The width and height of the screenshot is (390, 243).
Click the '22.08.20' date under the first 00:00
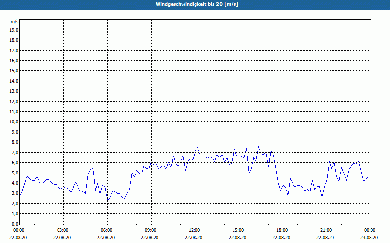pos(18,237)
